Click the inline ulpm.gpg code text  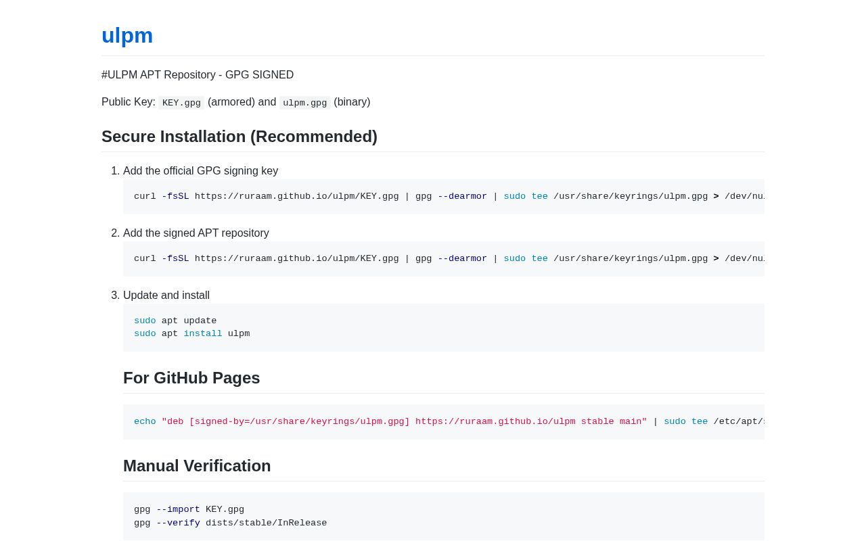click(x=304, y=103)
